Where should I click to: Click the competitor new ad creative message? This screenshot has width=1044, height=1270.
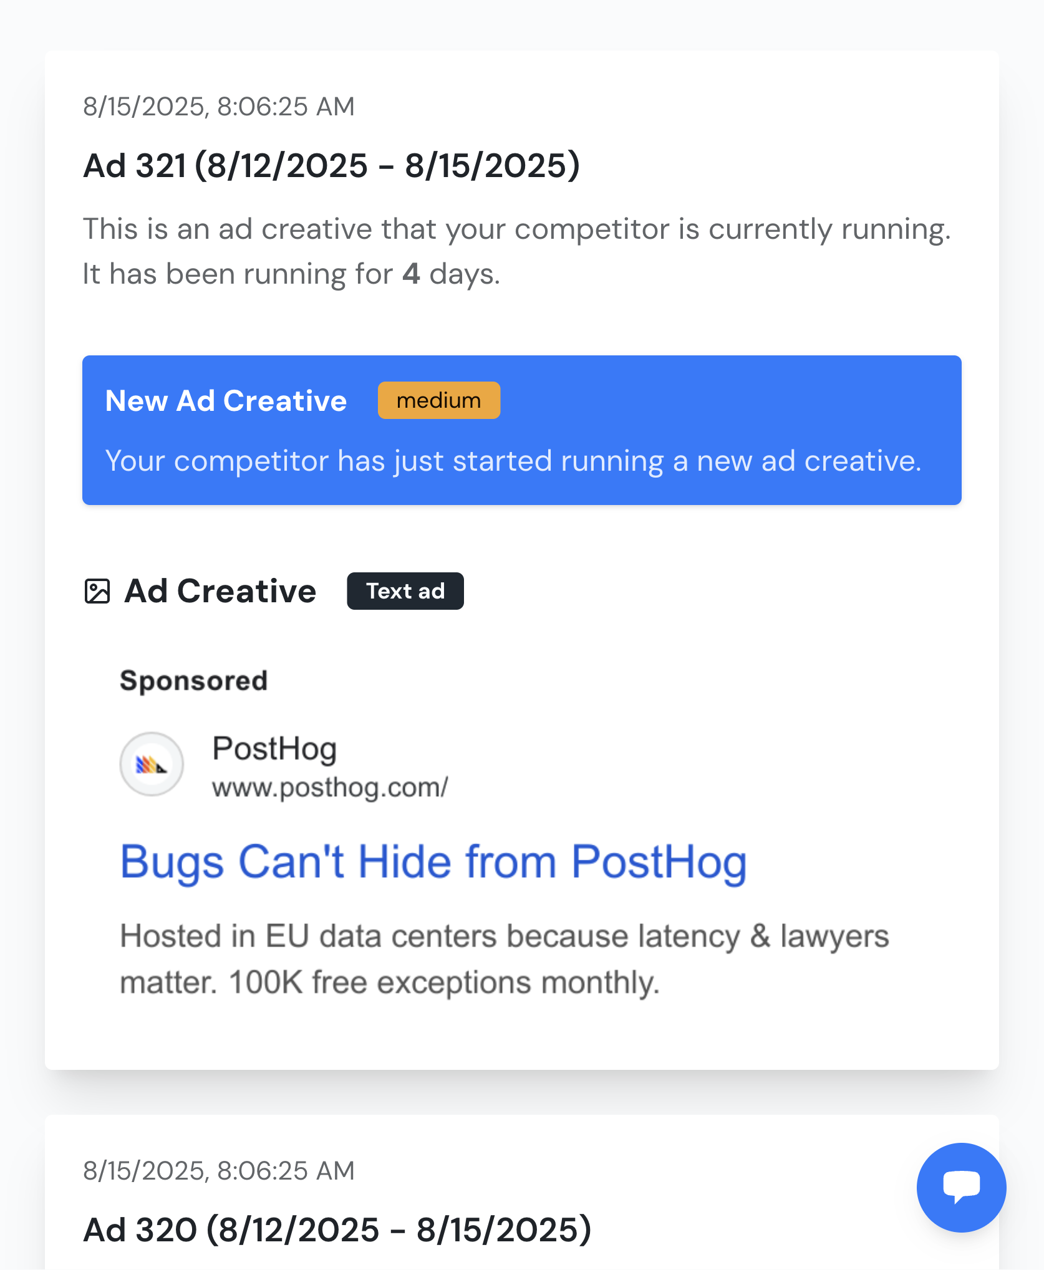(513, 461)
